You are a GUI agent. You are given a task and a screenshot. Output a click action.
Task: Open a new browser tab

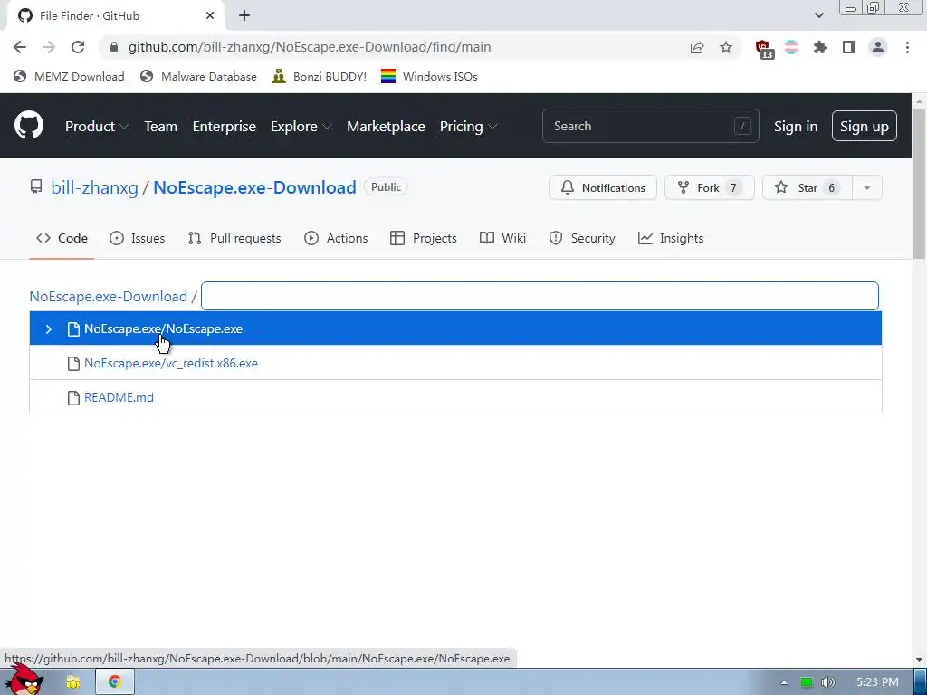click(x=244, y=16)
